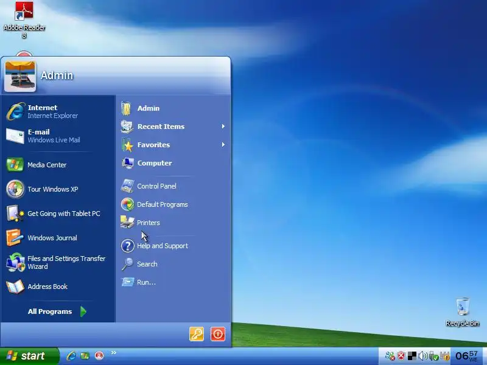
Task: Open Computer
Action: [173, 163]
